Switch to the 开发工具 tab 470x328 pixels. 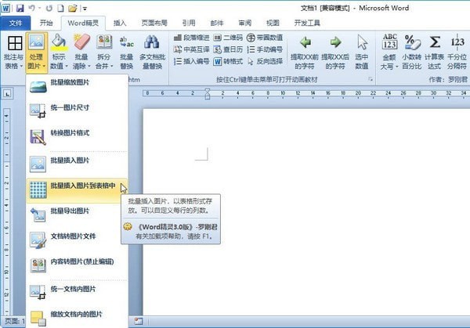point(307,23)
